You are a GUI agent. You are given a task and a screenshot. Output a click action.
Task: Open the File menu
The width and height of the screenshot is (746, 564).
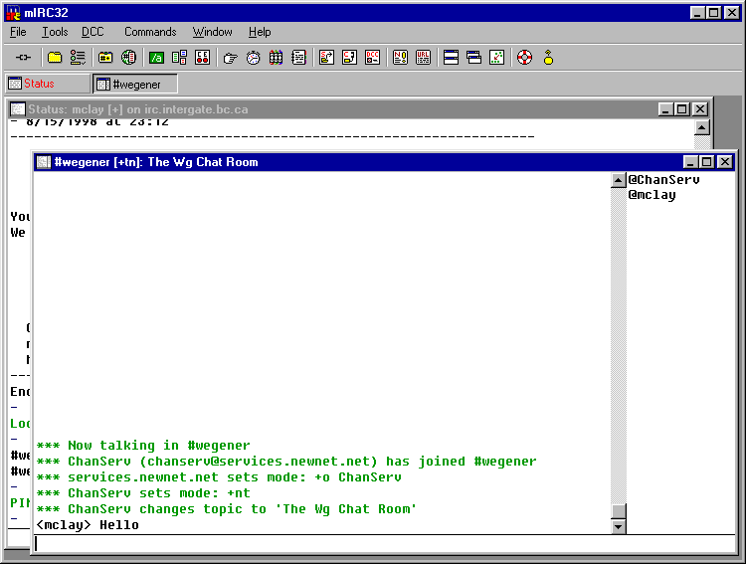(18, 32)
